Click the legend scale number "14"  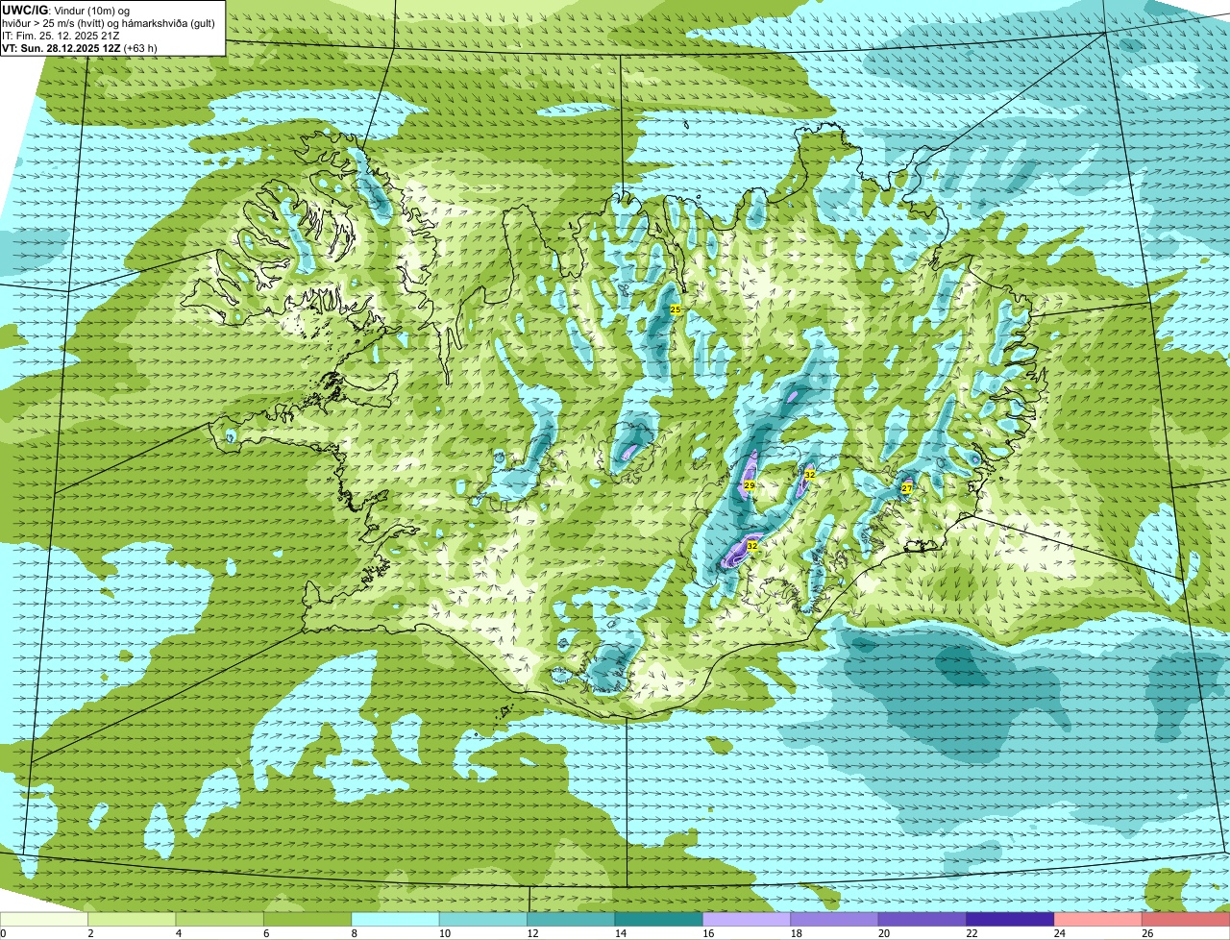click(620, 933)
